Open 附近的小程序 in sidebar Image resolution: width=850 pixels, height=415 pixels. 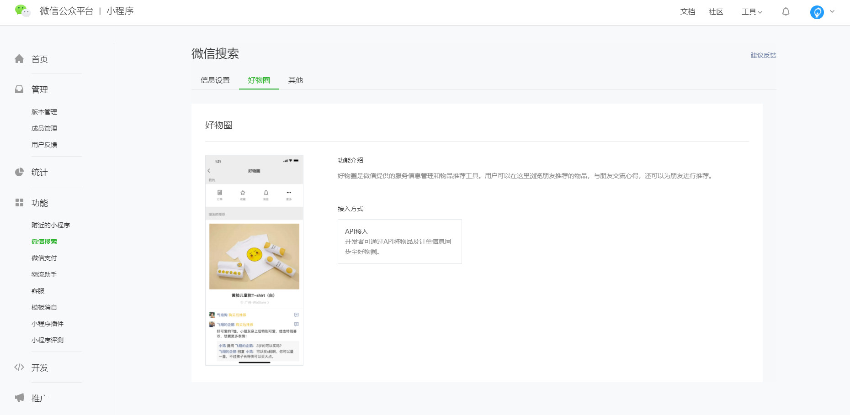[x=51, y=225]
